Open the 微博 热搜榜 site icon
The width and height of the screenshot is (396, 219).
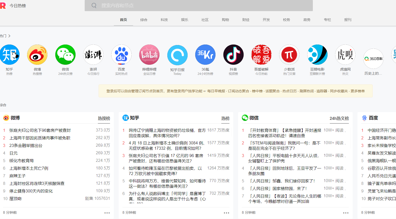click(37, 55)
